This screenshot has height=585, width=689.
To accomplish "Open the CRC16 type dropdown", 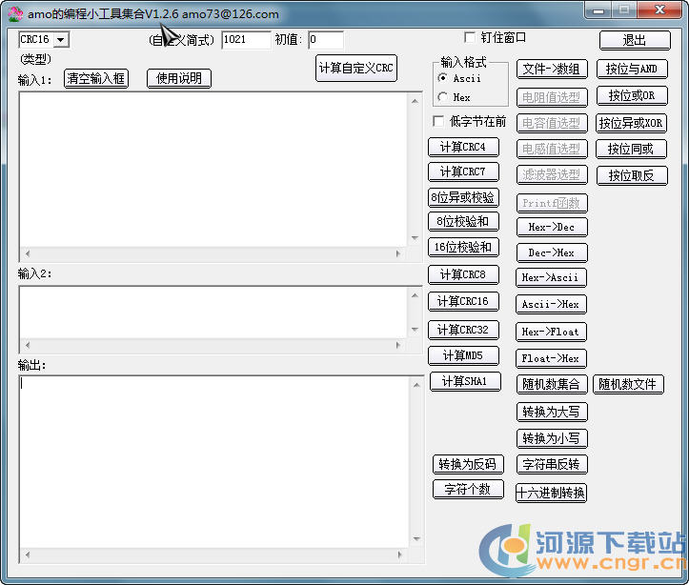I will tap(61, 40).
